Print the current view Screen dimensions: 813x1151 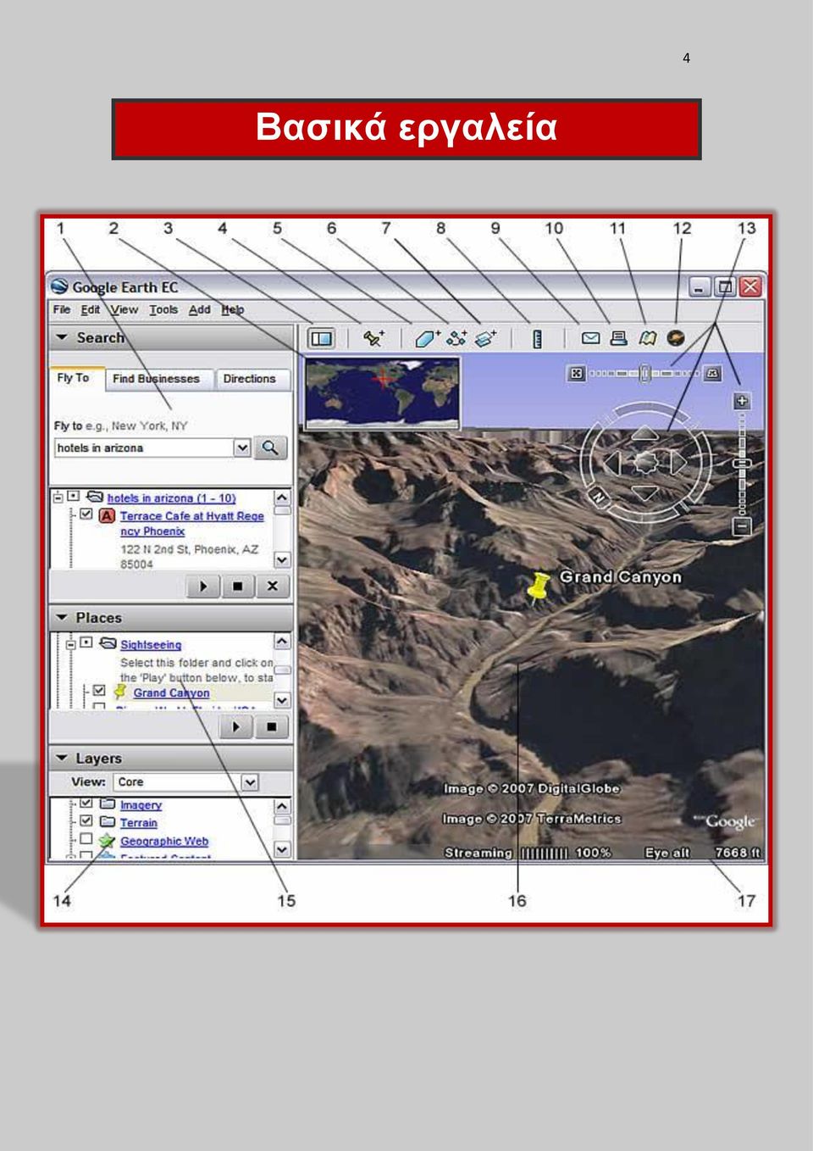(x=619, y=338)
